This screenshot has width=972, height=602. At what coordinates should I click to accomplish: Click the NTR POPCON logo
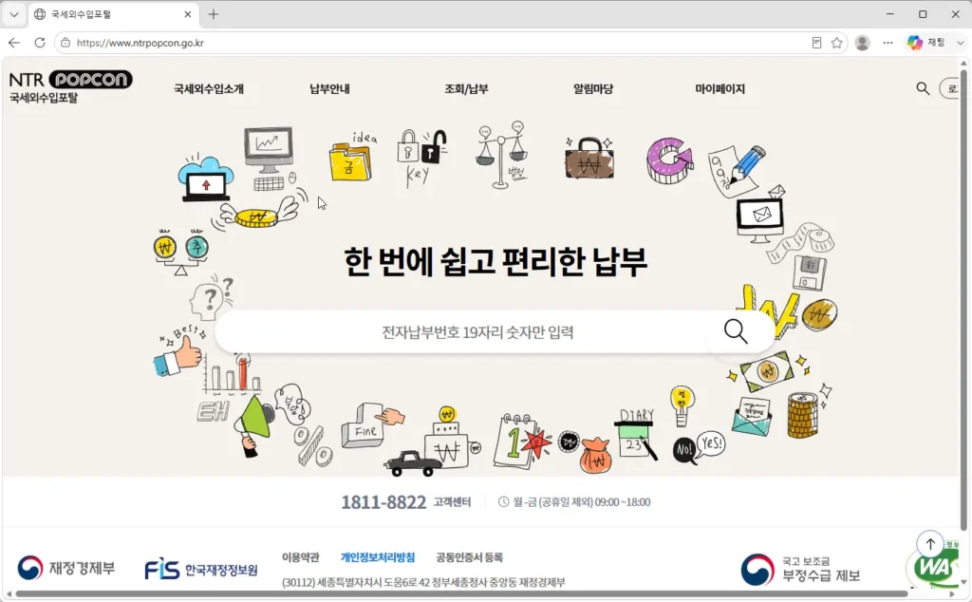pos(70,86)
